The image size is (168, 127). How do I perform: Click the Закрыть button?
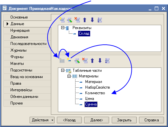point(124,120)
